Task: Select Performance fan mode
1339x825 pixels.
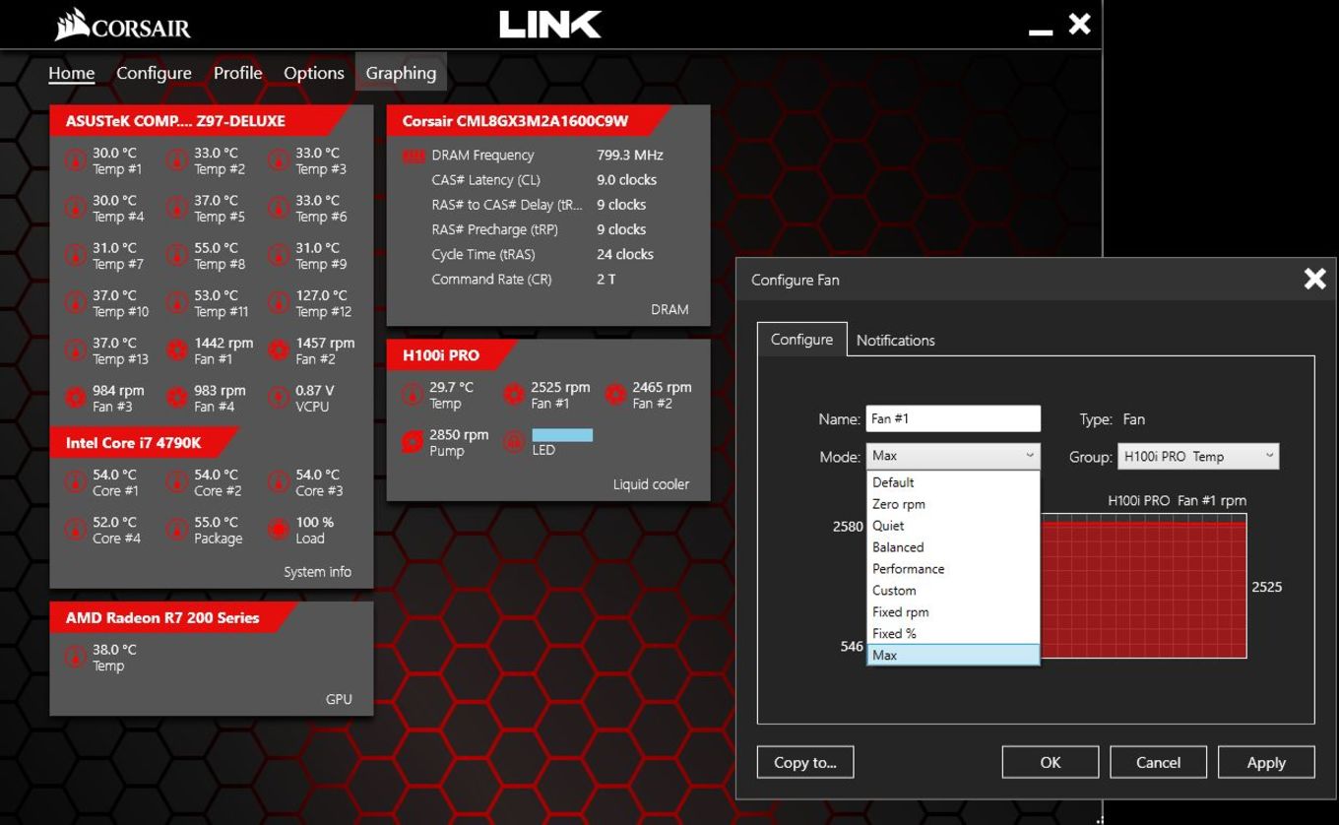Action: point(953,569)
